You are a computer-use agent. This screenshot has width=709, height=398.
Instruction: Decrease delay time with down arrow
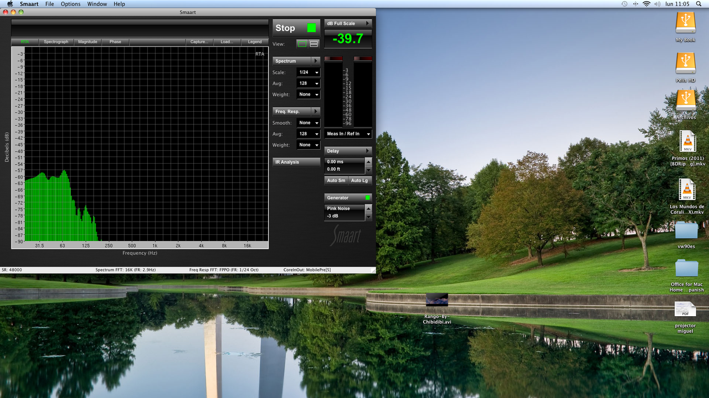(x=368, y=170)
